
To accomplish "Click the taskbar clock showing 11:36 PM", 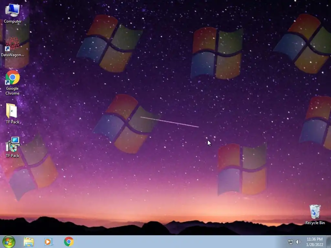I will [315, 242].
